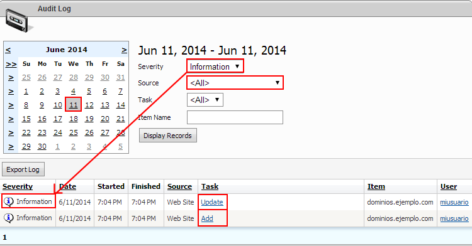Sort table by Item column
This screenshot has width=472, height=246.
point(376,186)
